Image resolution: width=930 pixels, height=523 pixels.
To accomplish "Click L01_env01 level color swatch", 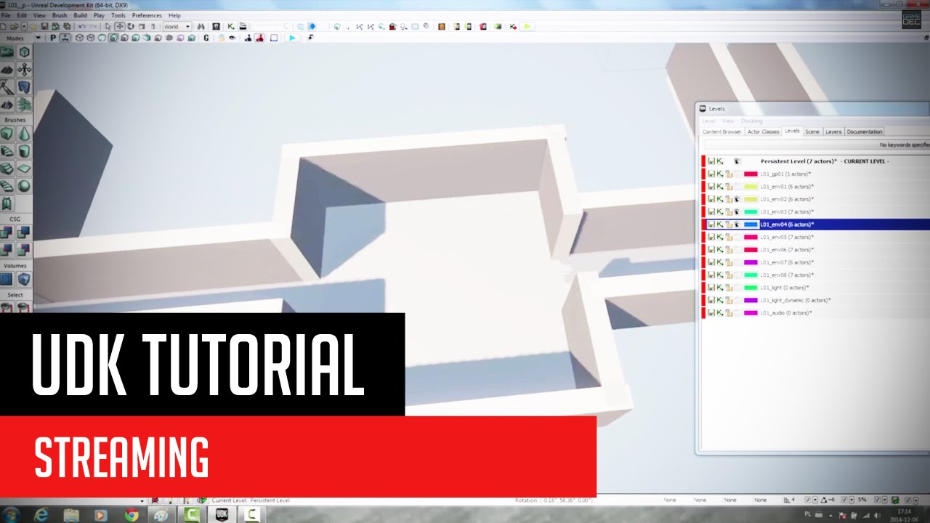I will tap(751, 187).
